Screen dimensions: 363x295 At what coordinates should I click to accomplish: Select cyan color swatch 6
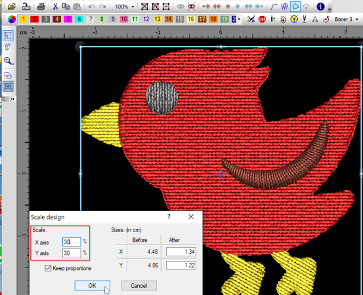click(79, 19)
